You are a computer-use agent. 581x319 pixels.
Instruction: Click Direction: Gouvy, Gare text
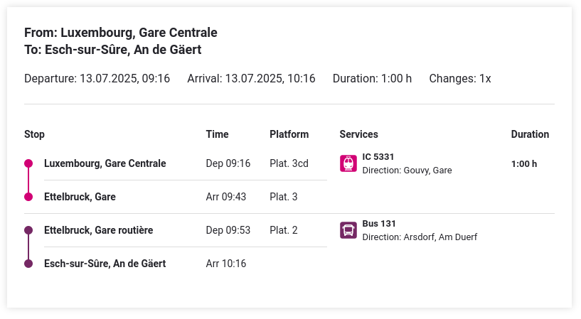coord(407,171)
